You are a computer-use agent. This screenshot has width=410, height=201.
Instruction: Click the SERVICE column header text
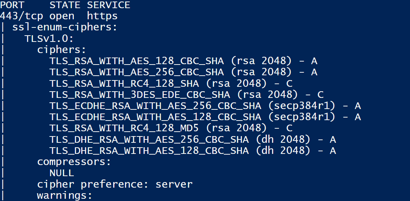109,5
